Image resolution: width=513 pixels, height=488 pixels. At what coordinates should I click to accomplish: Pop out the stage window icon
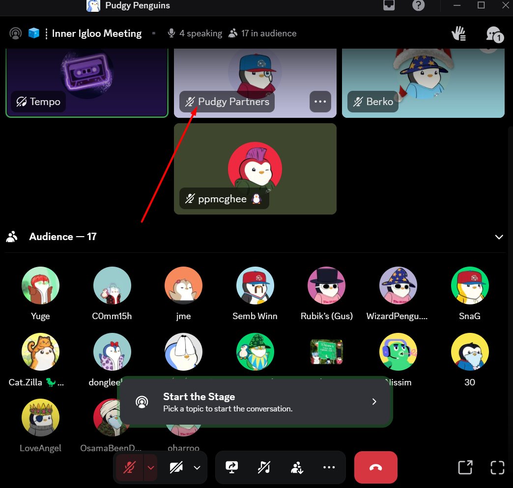(465, 467)
